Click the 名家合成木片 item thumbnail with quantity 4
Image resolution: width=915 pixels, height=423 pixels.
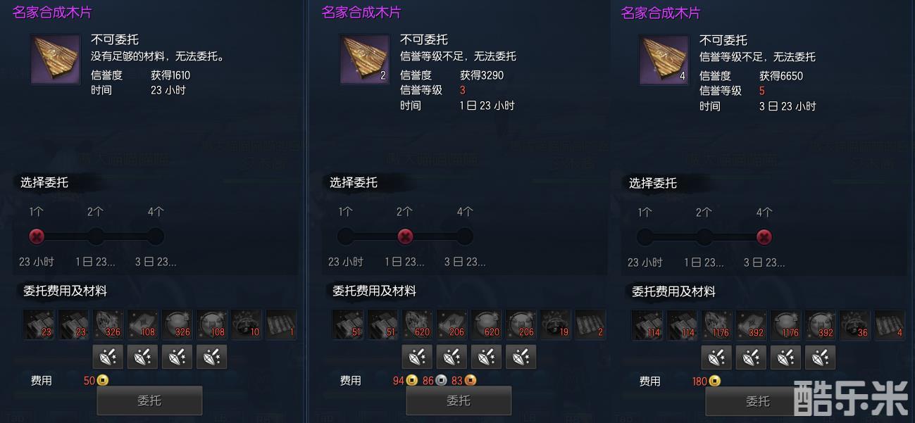(664, 59)
